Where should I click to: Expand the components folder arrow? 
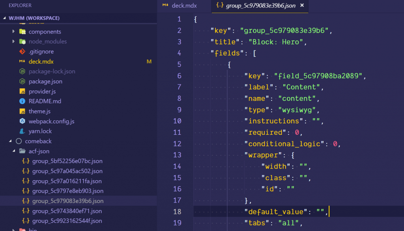pyautogui.click(x=14, y=32)
